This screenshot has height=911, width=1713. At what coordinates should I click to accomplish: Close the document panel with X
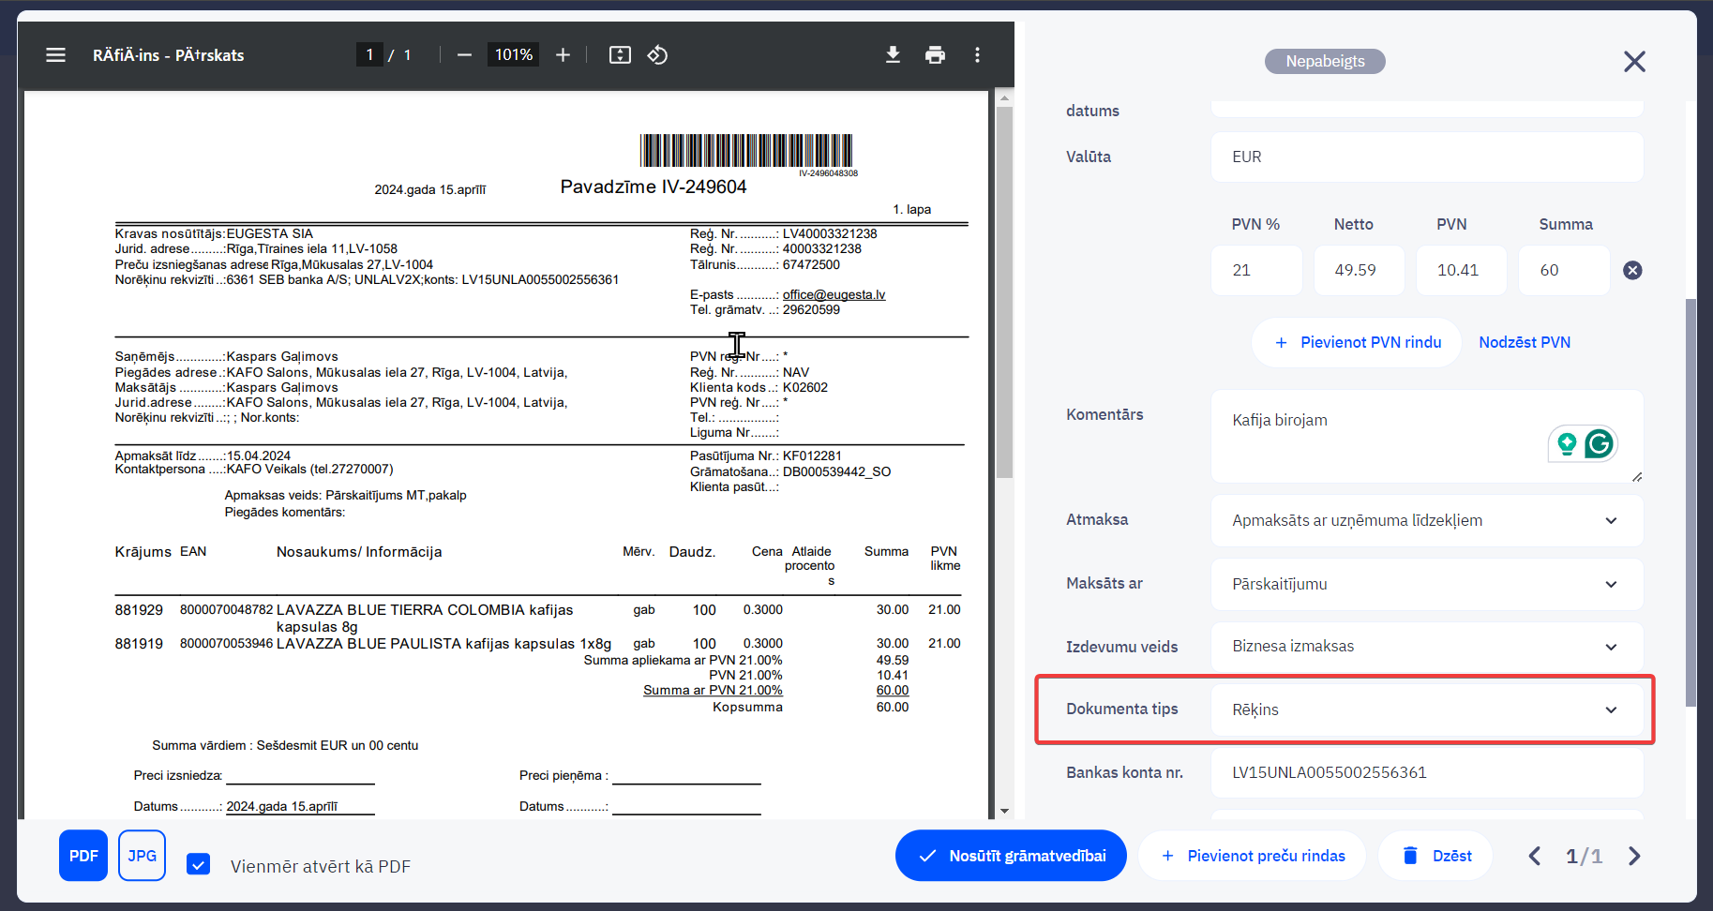(1634, 62)
